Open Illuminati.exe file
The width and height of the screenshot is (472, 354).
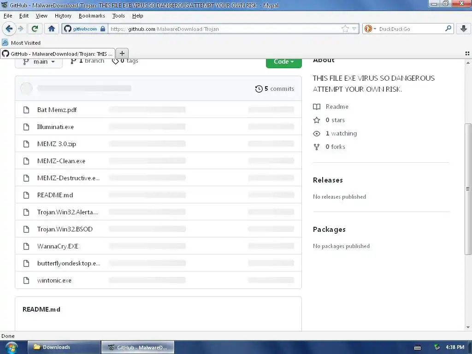click(x=55, y=127)
